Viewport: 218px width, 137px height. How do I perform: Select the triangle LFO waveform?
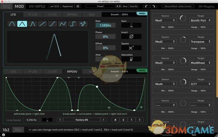22,24
